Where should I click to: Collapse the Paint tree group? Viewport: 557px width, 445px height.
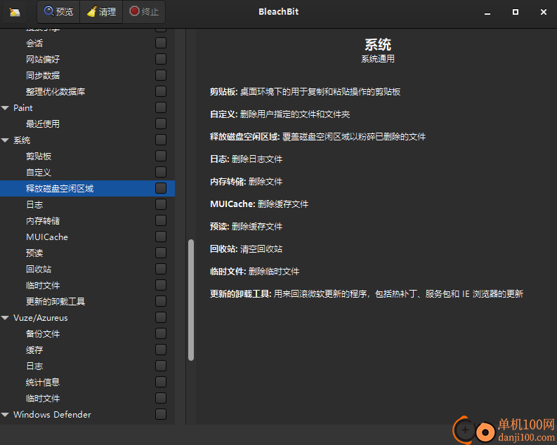(x=5, y=108)
